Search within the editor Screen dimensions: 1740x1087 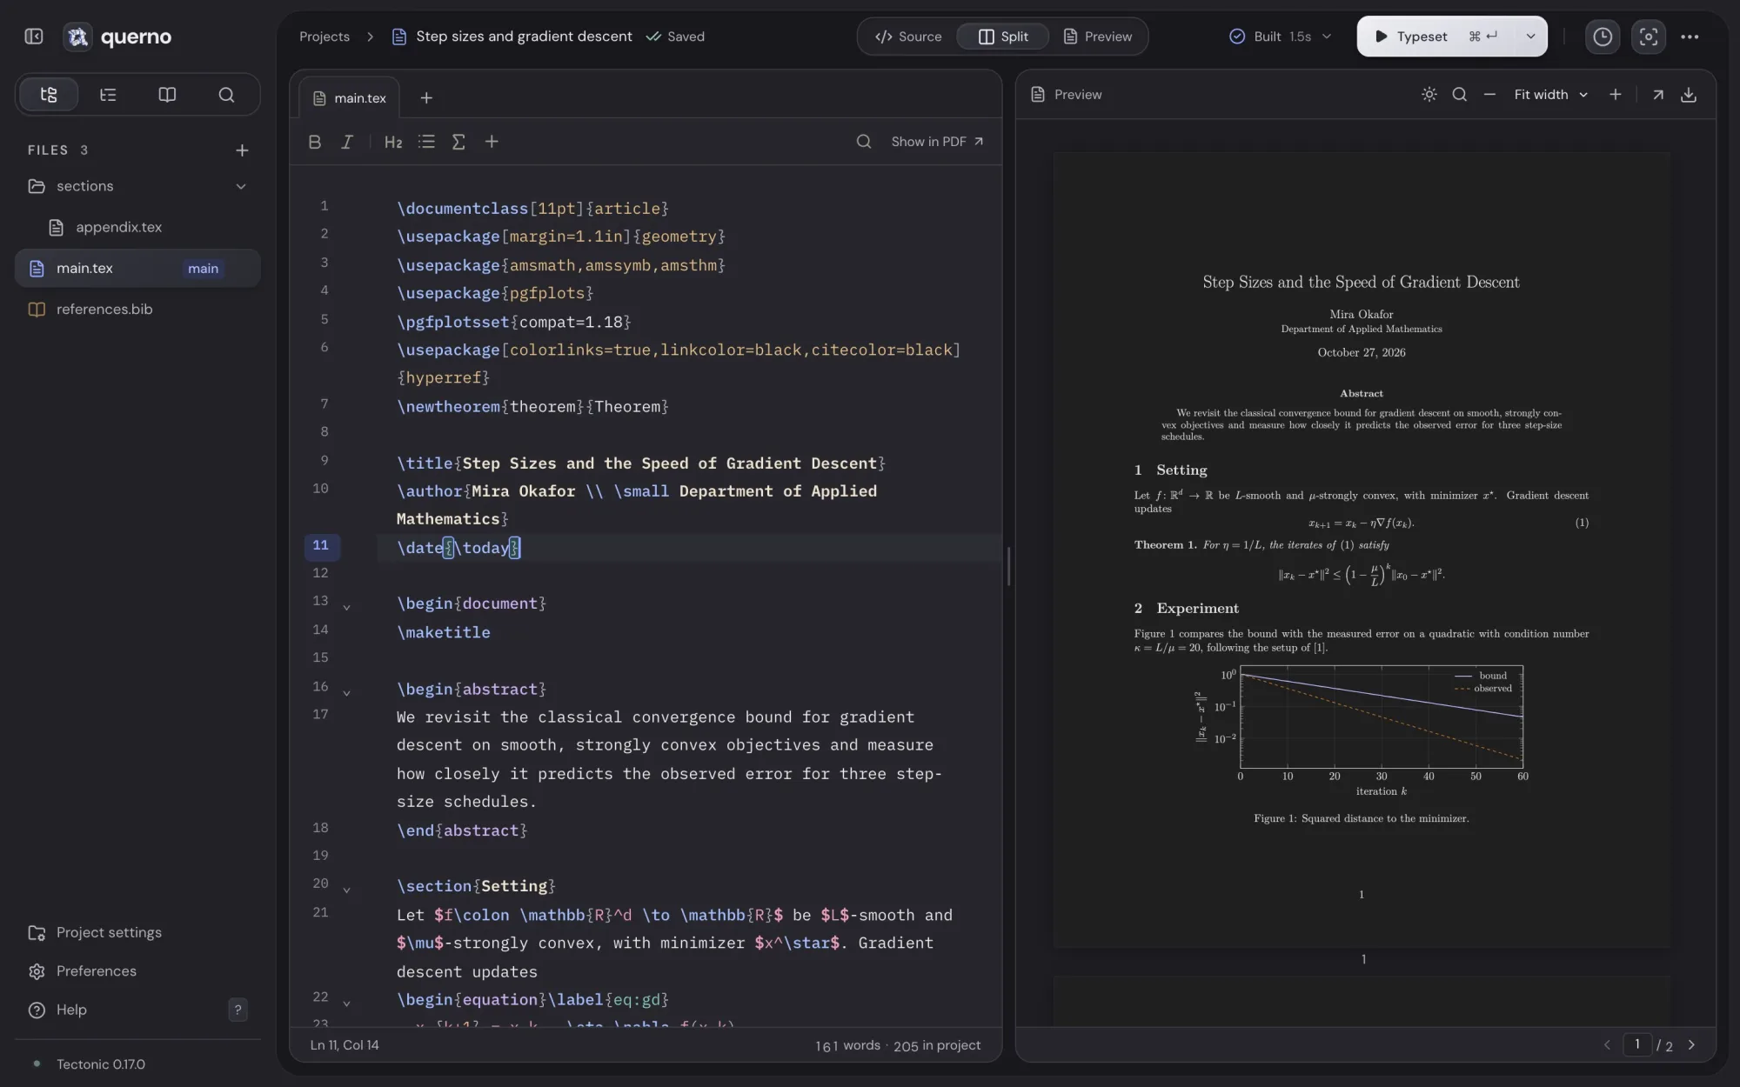click(x=863, y=142)
